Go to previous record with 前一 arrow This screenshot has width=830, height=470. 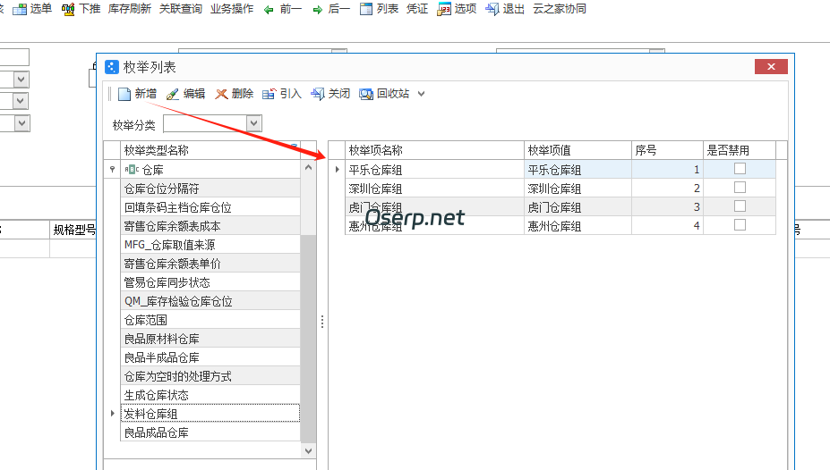coord(269,10)
